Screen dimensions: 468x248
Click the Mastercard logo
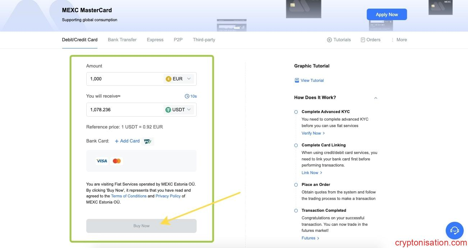click(117, 161)
